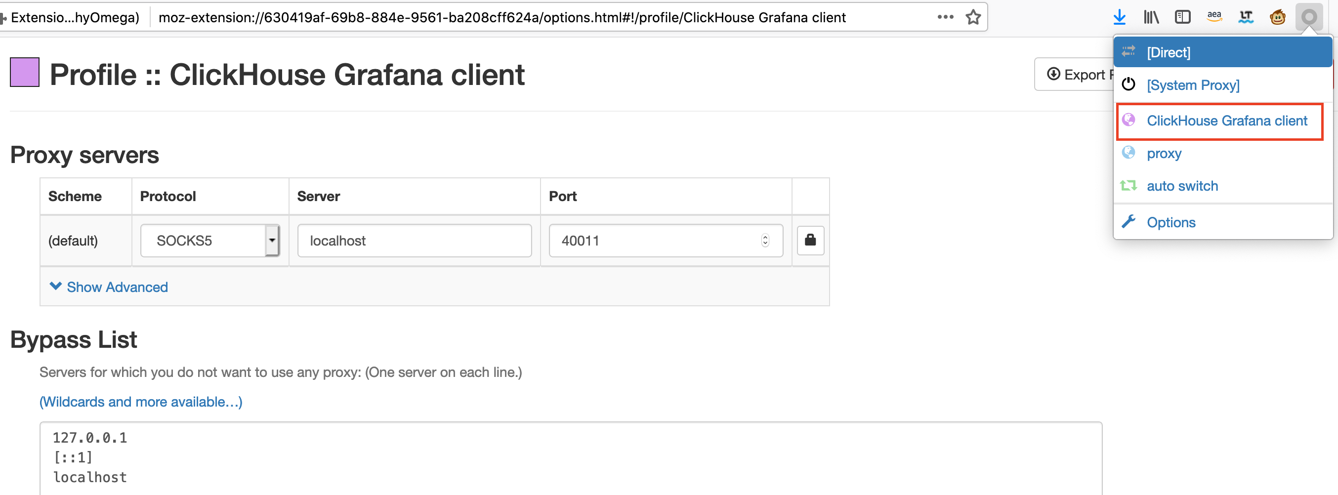Select [Direct] in the proxy menu
Viewport: 1338px width, 495px height.
pyautogui.click(x=1223, y=52)
